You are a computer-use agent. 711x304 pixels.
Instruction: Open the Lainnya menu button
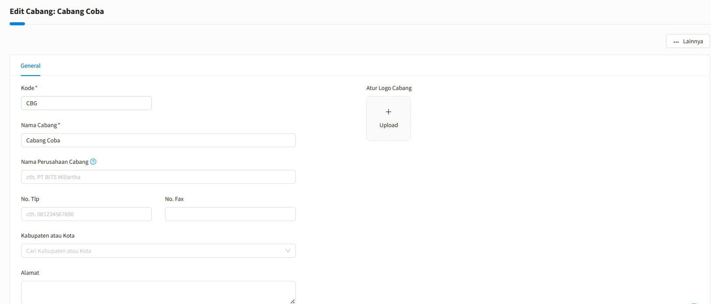coord(688,41)
